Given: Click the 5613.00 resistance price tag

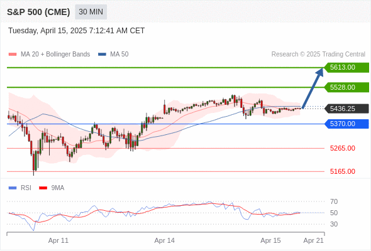Looking at the screenshot, I should (x=346, y=68).
